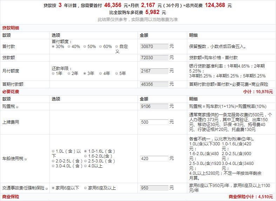The image size is (276, 201).
Task: Click the monthly payment 2,167 in summary
Action: coord(148,5)
